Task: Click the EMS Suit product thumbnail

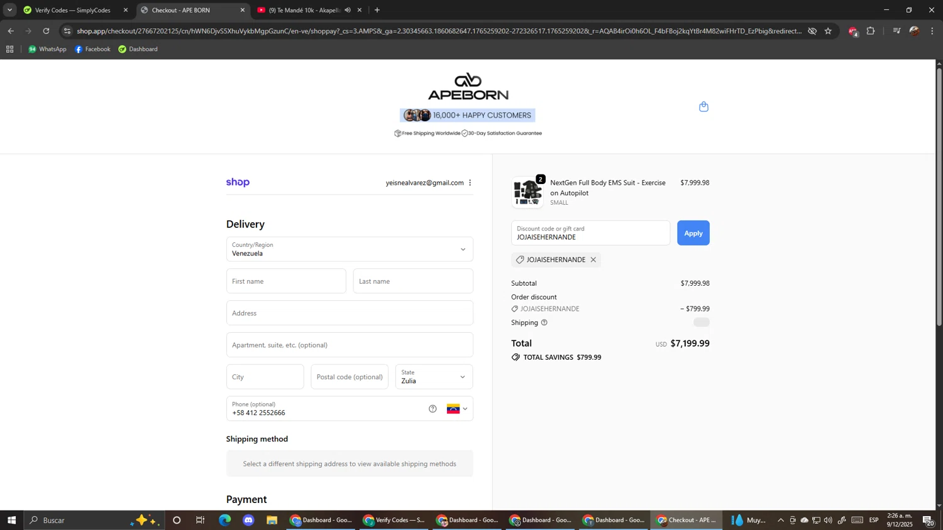Action: tap(527, 192)
